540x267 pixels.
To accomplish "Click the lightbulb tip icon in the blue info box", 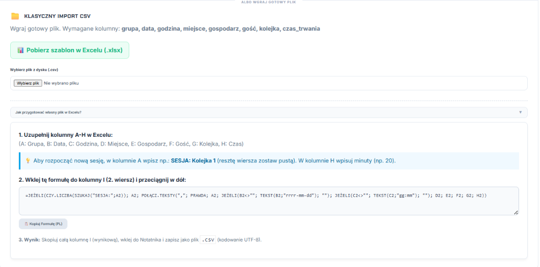I will tap(28, 161).
